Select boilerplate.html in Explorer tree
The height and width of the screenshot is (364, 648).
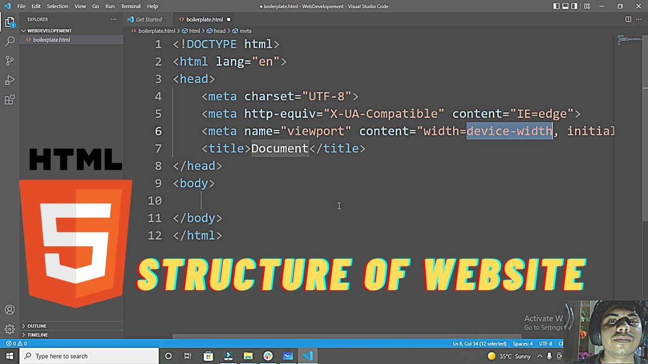coord(71,39)
